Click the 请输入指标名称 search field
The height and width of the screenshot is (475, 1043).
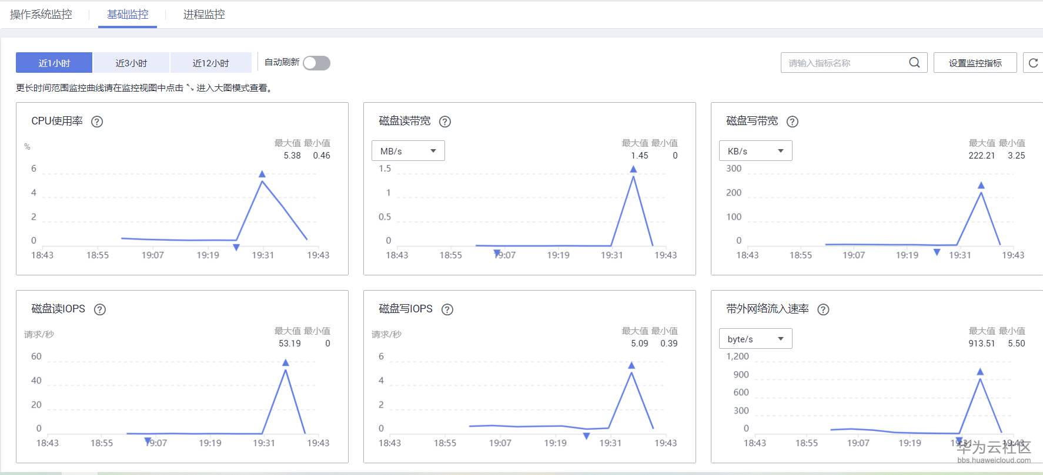[844, 63]
